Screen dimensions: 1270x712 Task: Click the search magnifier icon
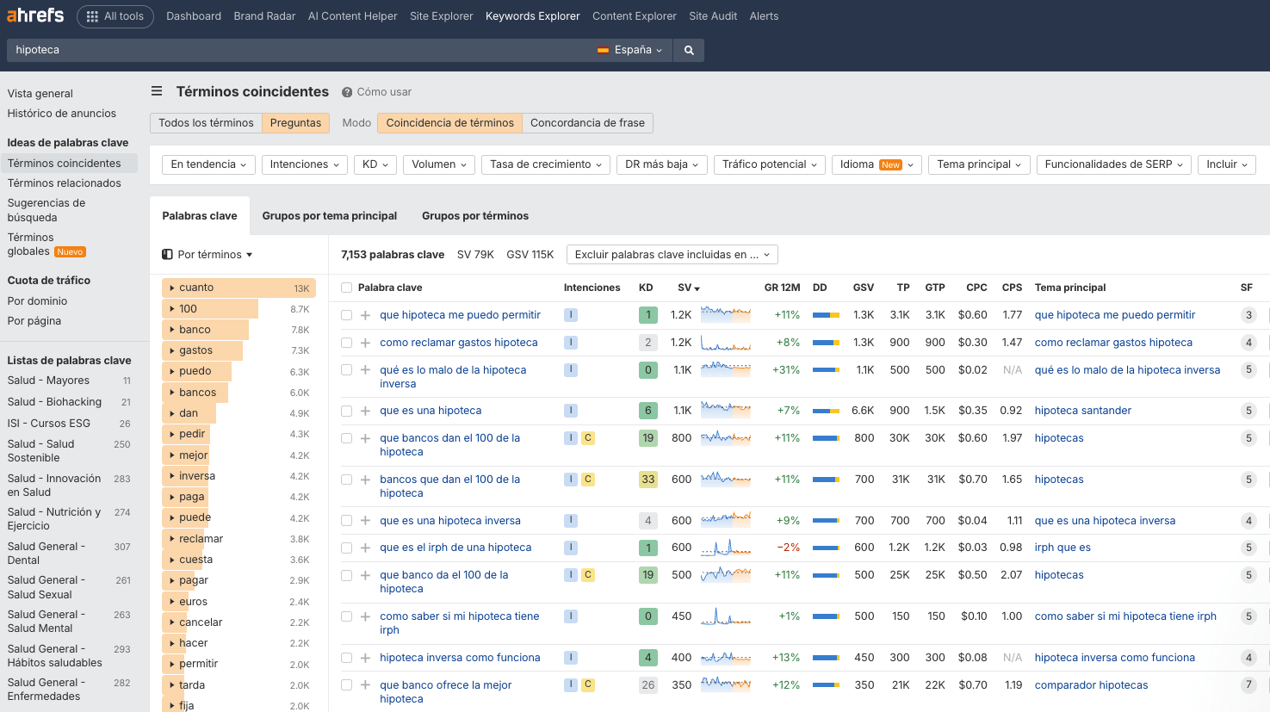pos(687,50)
